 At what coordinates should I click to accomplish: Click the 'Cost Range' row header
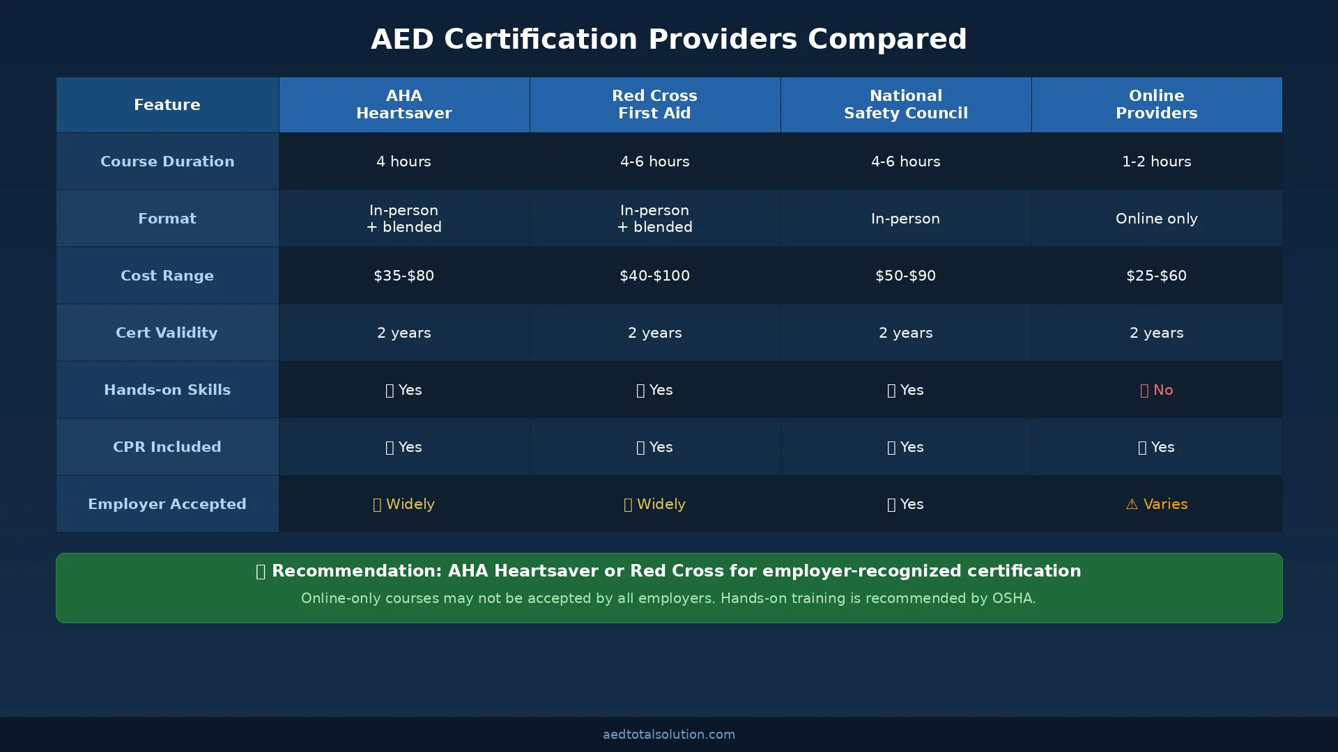(x=167, y=276)
